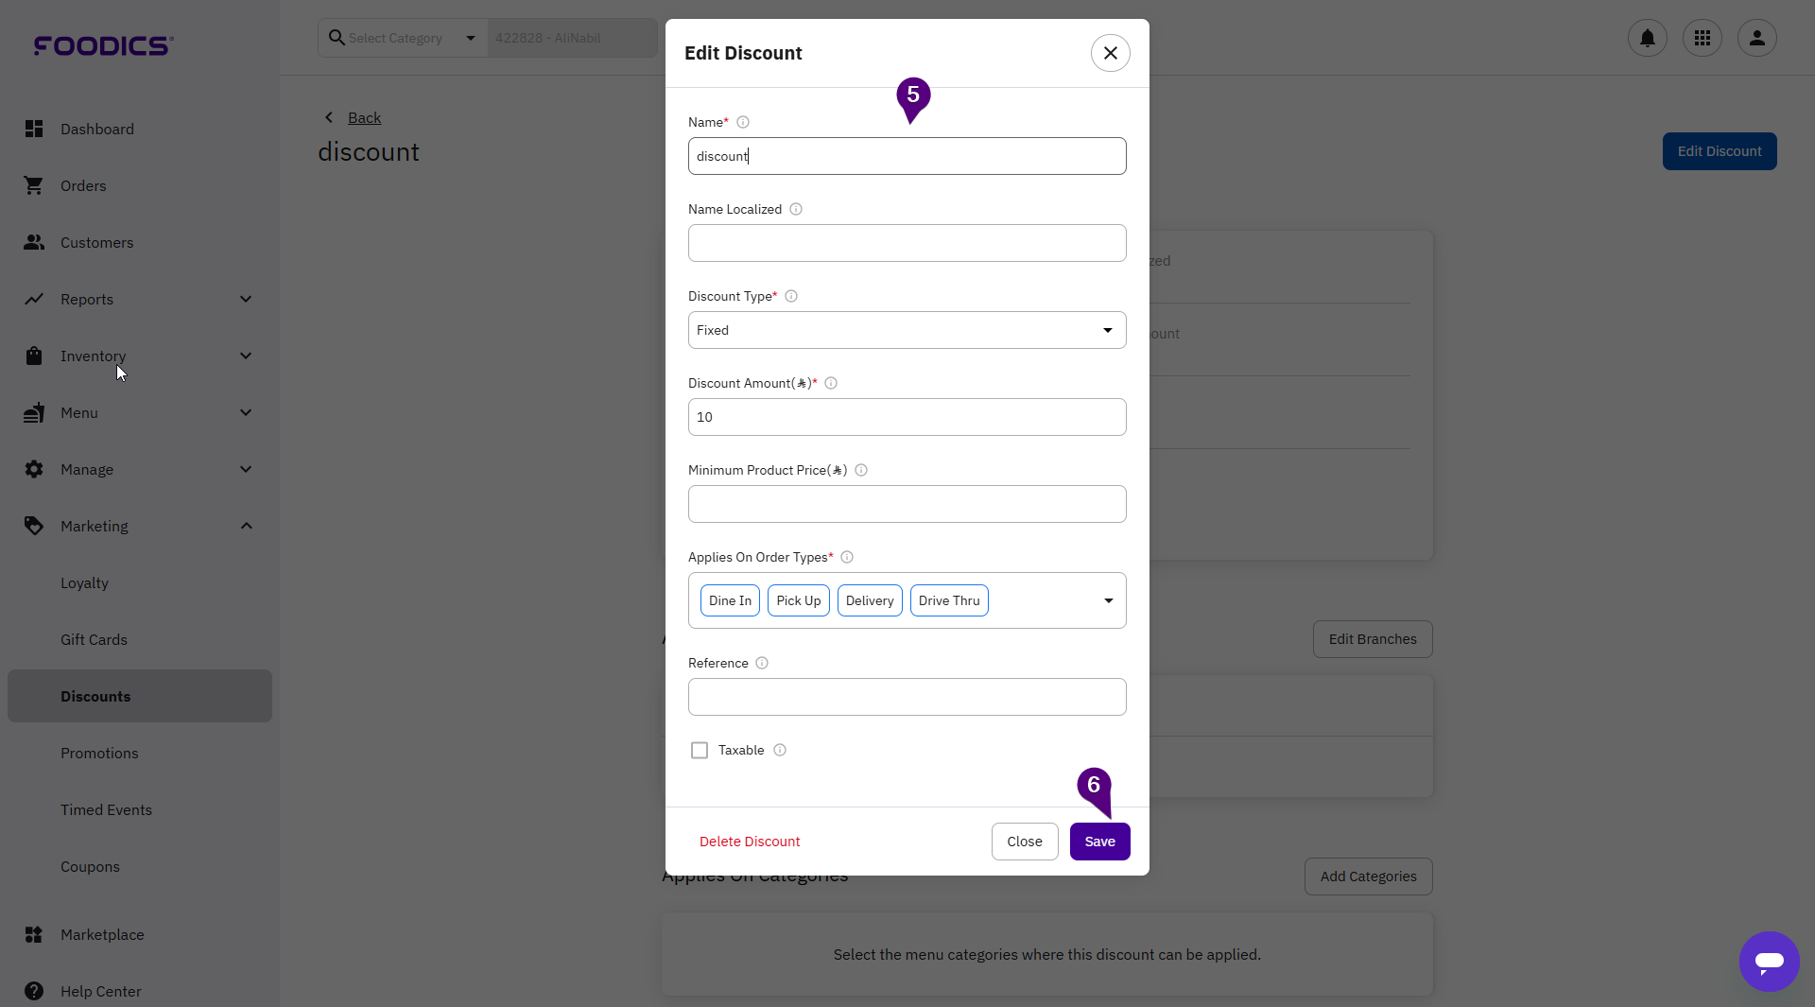1815x1007 pixels.
Task: Enable the Taxable checkbox
Action: (x=700, y=750)
